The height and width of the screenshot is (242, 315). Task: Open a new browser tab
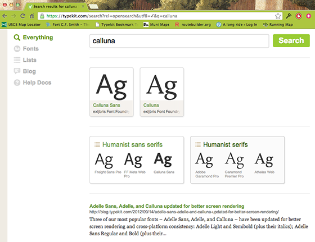93,7
